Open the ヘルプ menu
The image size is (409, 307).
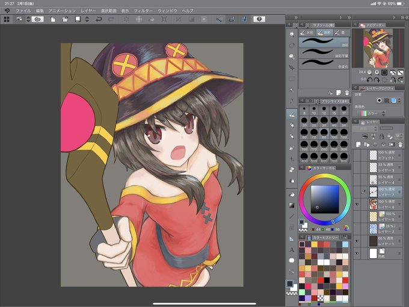(188, 11)
